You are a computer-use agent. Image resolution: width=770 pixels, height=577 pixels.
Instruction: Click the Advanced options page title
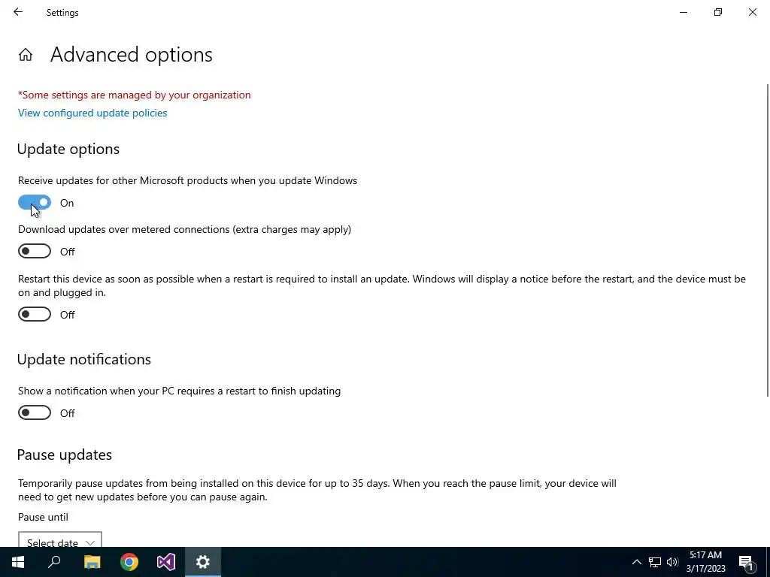132,54
